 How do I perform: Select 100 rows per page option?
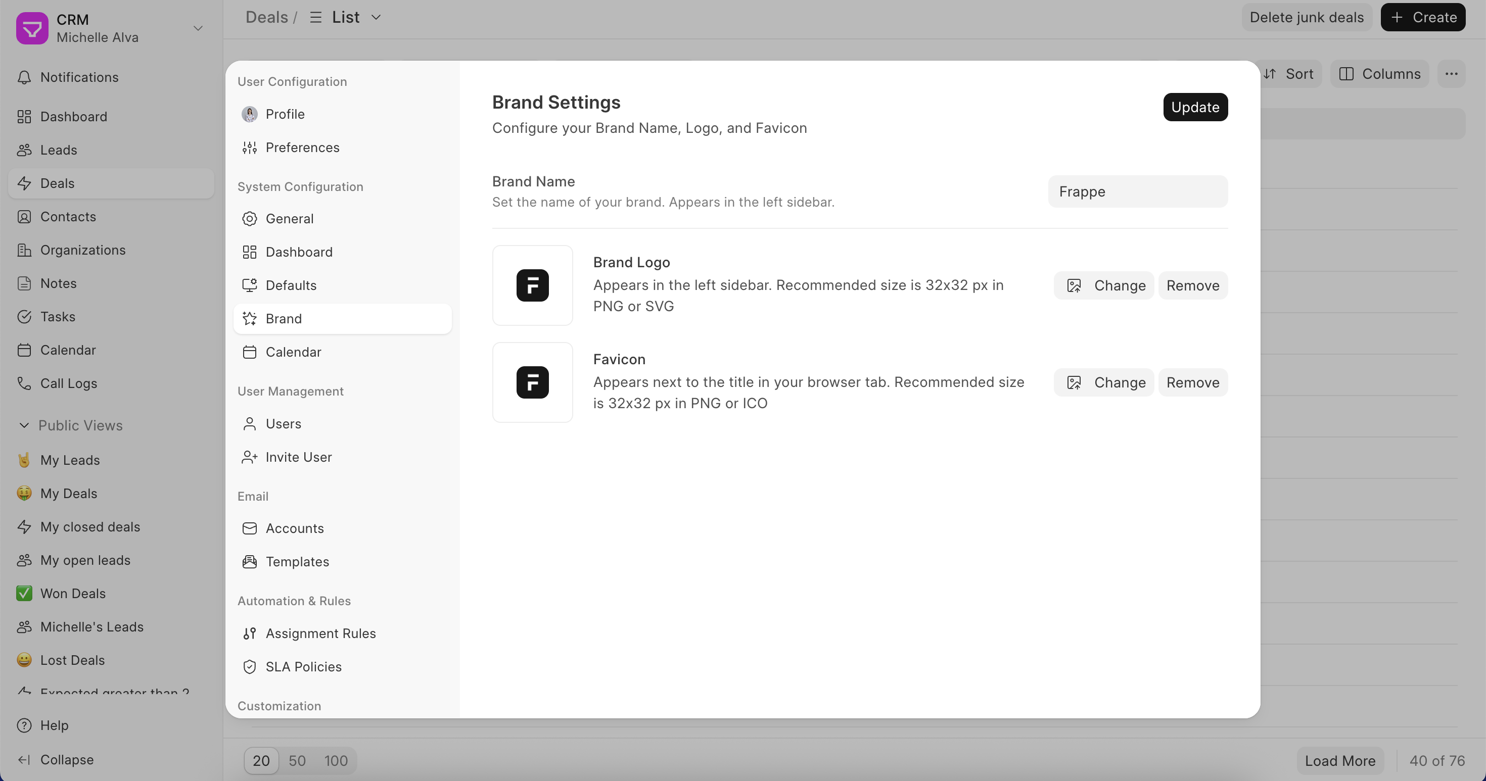click(x=336, y=761)
